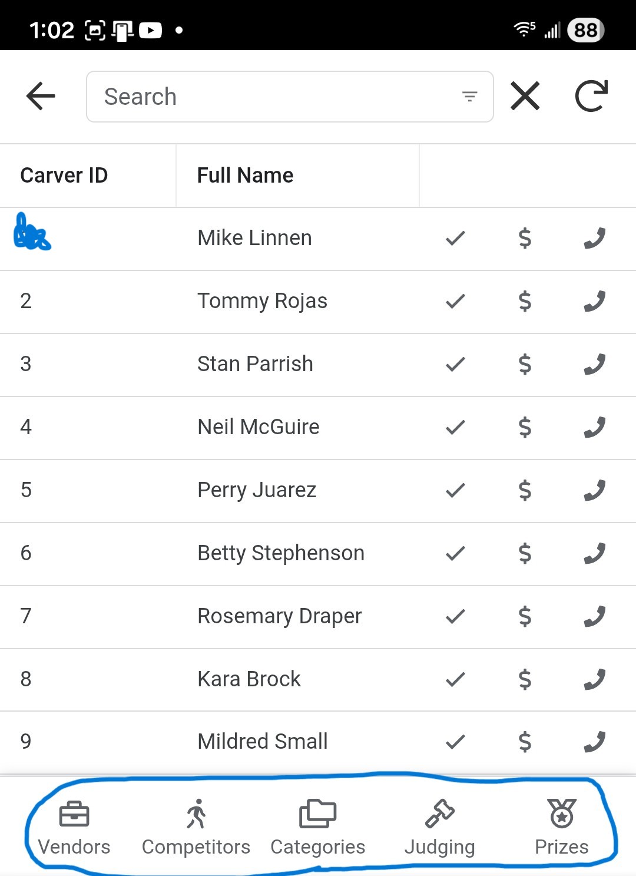Screen dimensions: 636x876
Task: Switch to the Vendors tab
Action: [x=74, y=827]
